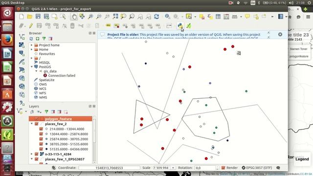Click the Legend button in browser window
This screenshot has height=176, width=313.
(x=302, y=159)
